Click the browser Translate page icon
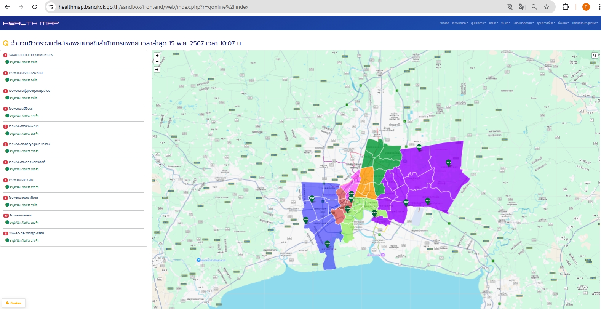 click(x=522, y=7)
